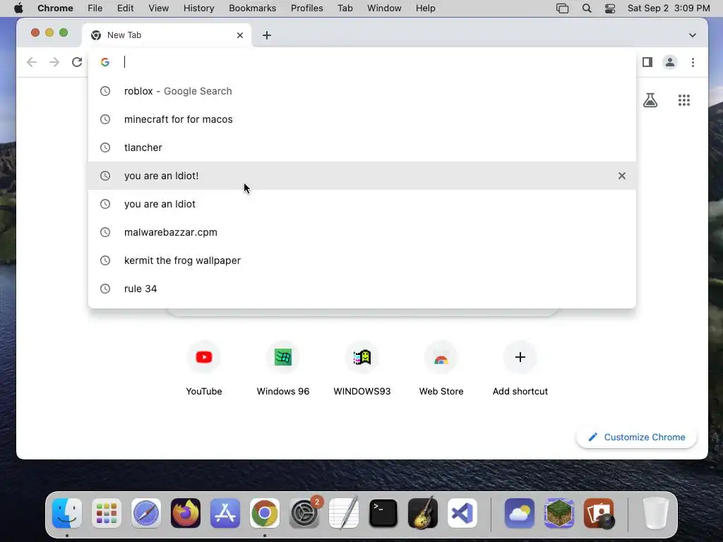Choose the 'rule 34' suggestion

tap(362, 289)
